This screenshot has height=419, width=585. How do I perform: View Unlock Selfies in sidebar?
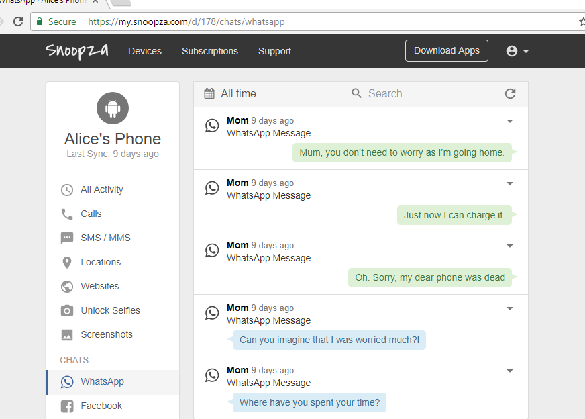(x=110, y=310)
